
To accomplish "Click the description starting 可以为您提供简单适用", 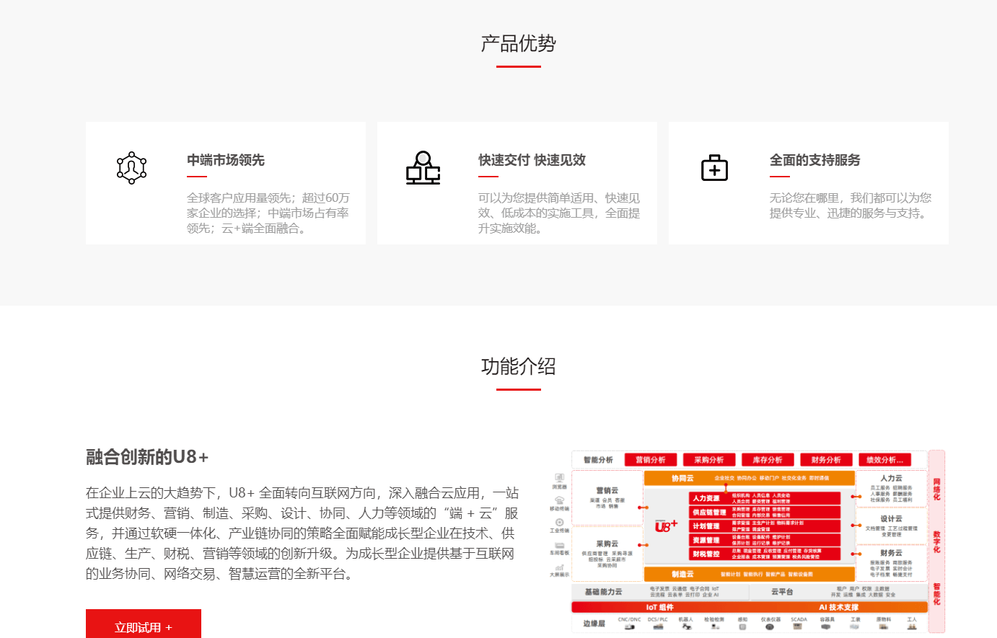I will [x=559, y=213].
